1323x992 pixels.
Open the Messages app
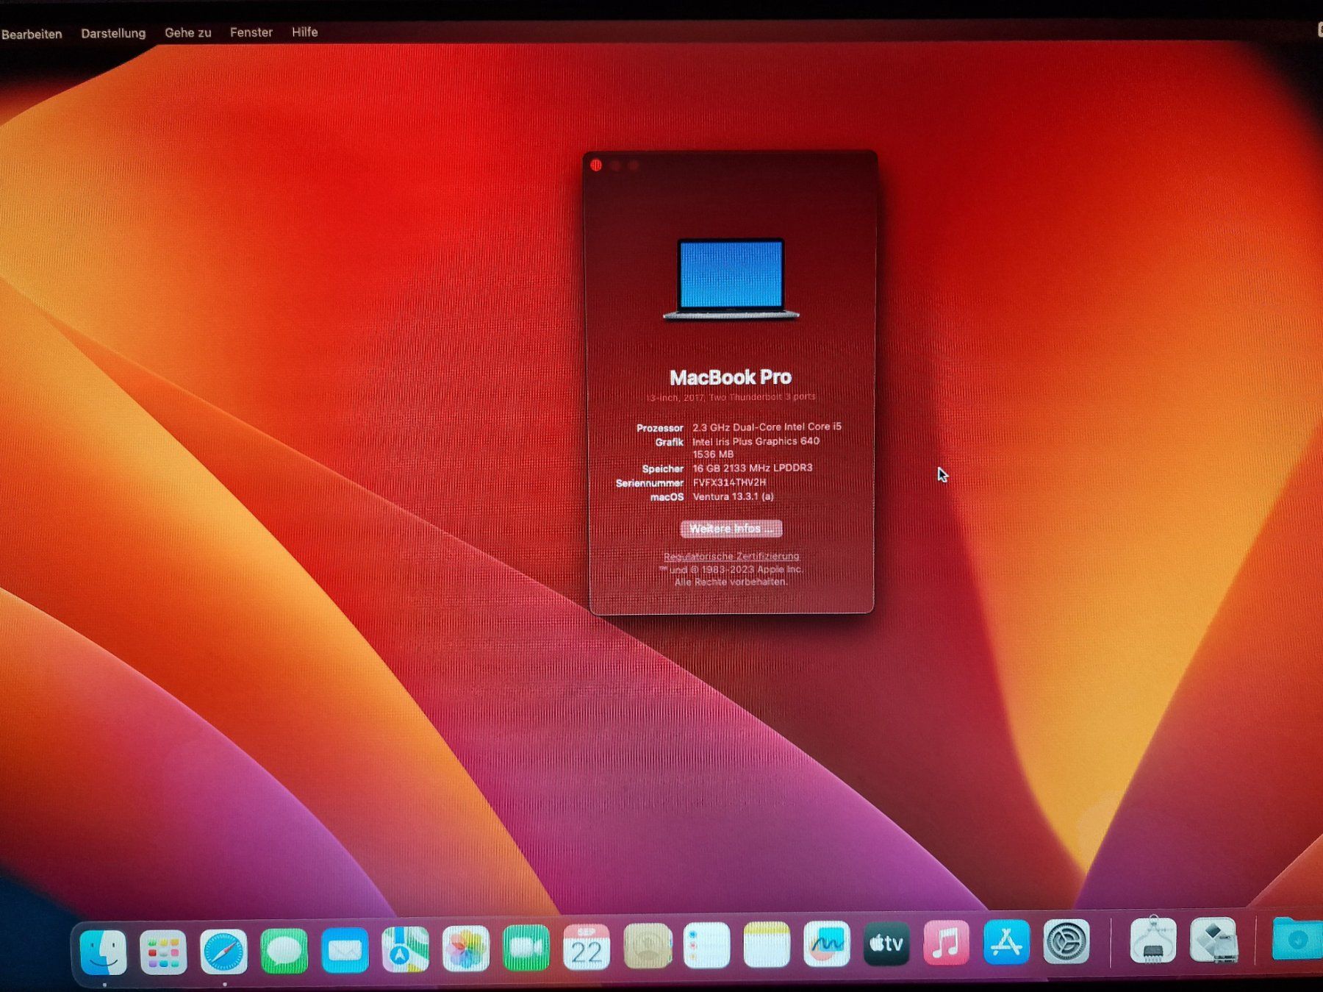click(284, 951)
